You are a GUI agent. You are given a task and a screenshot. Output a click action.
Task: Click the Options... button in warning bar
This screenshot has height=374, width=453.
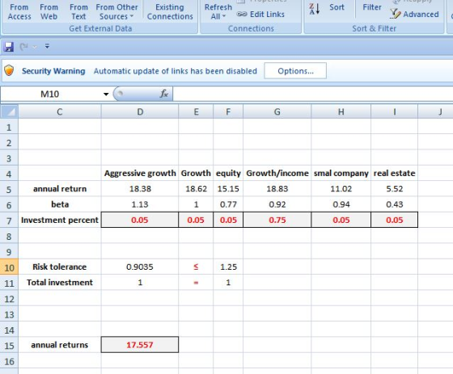(295, 71)
